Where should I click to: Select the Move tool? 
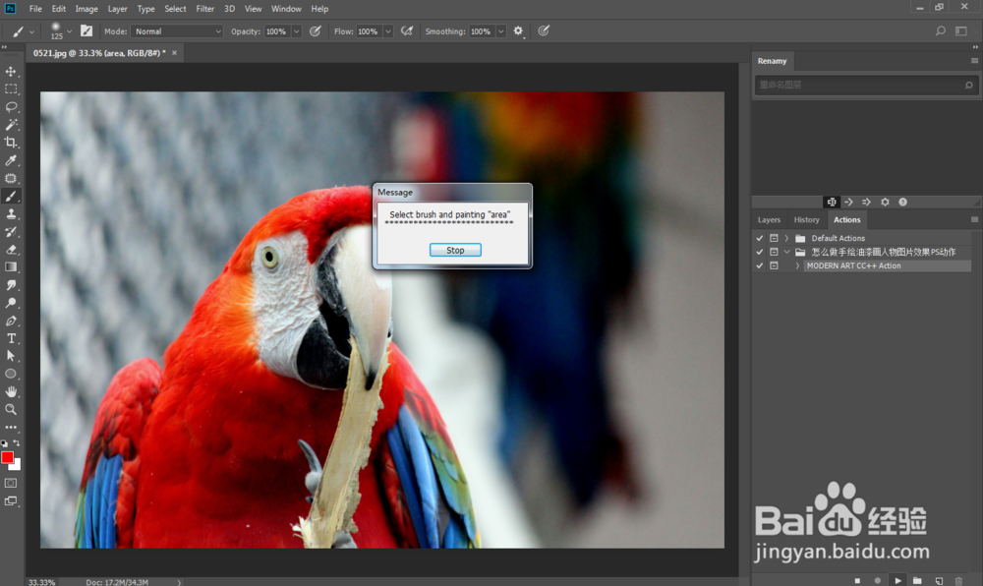pos(11,72)
